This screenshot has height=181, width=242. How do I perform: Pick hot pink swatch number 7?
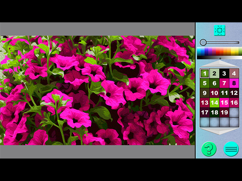click(224, 83)
